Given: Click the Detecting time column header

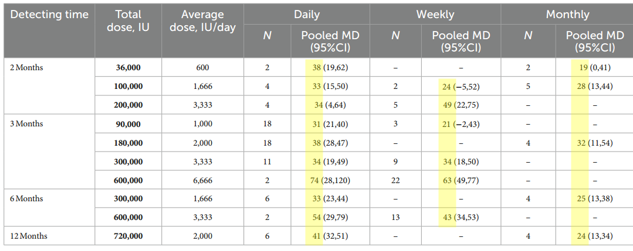Looking at the screenshot, I should point(49,15).
